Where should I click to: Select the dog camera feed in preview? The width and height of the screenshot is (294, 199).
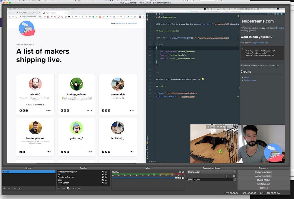coord(214,144)
